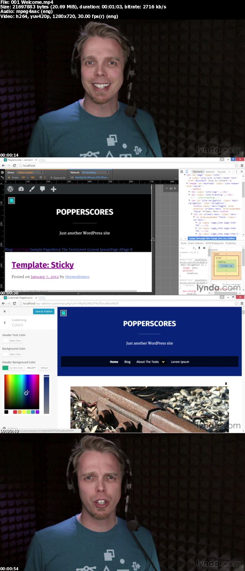Open the comments bubble icon in admin bar

42,189
